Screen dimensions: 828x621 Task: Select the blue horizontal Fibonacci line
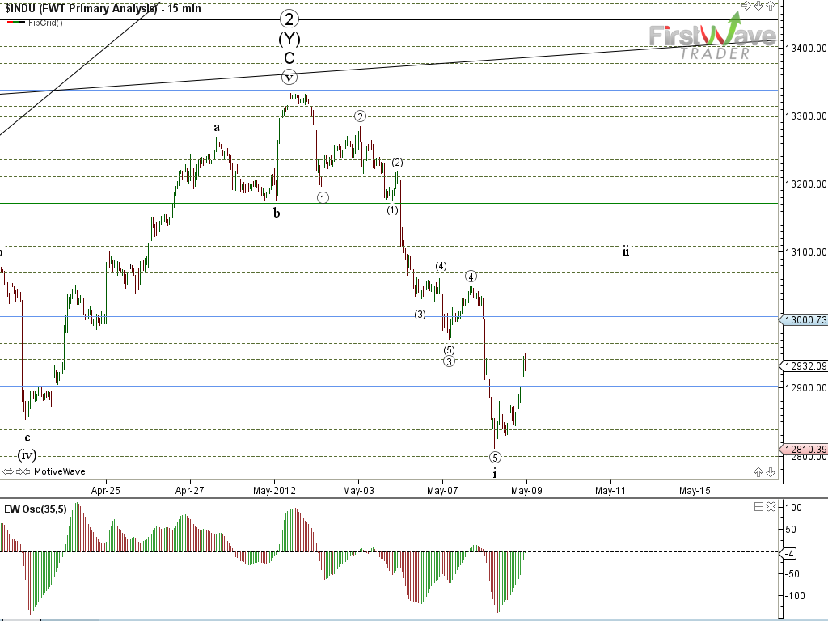pos(485,133)
